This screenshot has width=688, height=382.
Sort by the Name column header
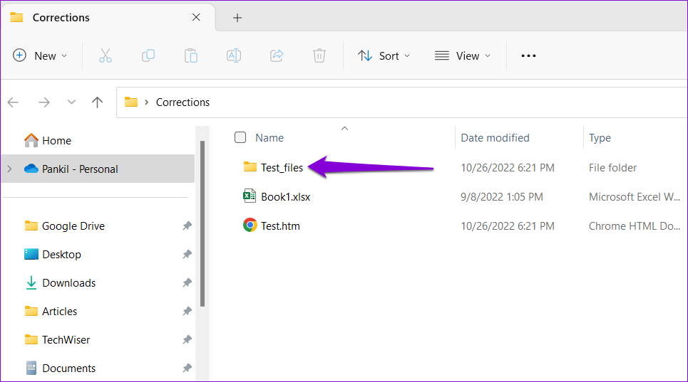269,138
